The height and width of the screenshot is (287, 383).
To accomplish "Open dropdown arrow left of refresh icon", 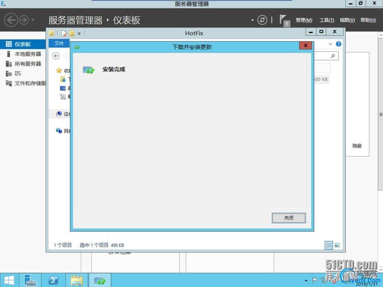I will coord(252,20).
